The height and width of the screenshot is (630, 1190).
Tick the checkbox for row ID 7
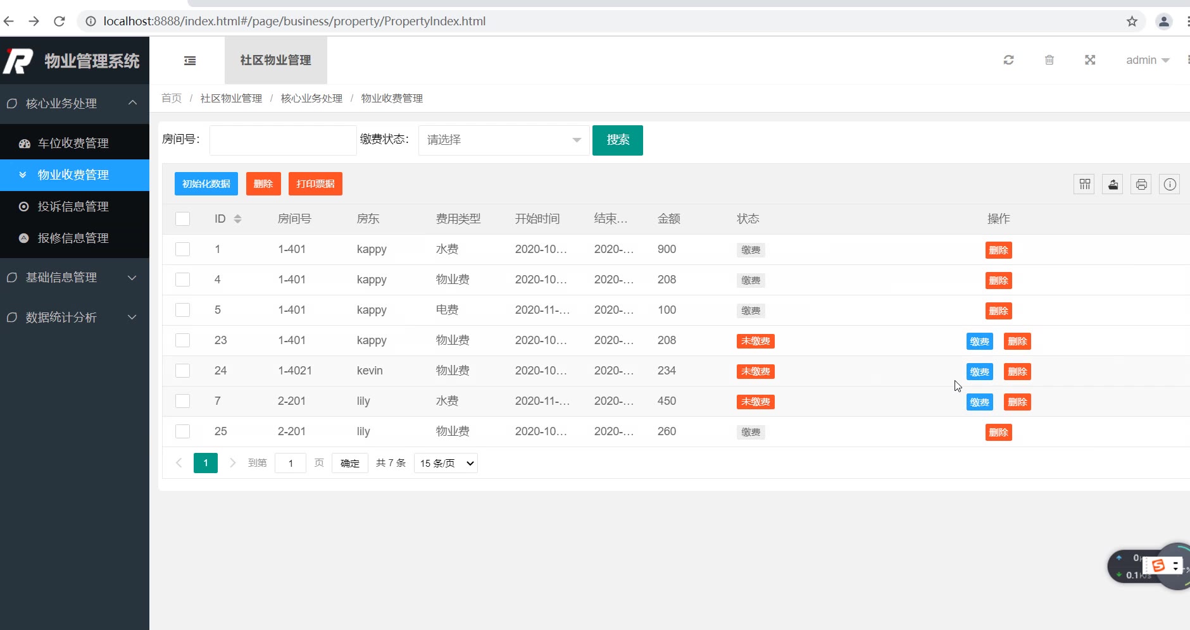(x=183, y=401)
